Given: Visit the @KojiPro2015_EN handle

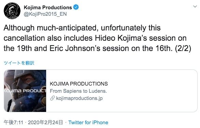Looking at the screenshot, I should [45, 14].
